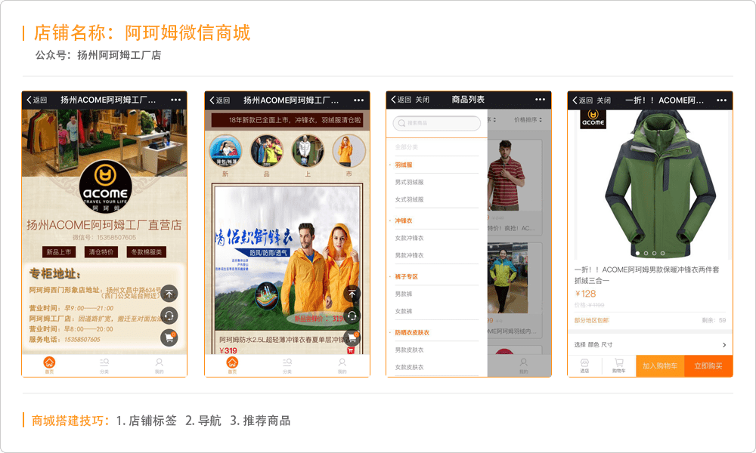Image resolution: width=756 pixels, height=453 pixels.
Task: Open more menu on product detail screen
Action: pos(721,100)
